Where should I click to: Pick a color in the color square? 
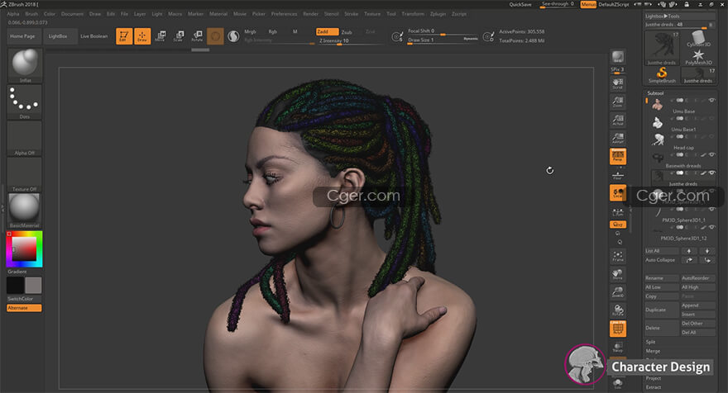point(24,249)
